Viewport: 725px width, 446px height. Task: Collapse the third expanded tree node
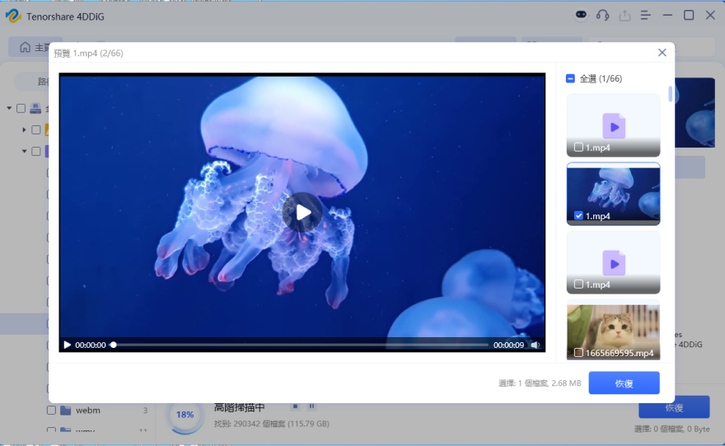tap(24, 151)
